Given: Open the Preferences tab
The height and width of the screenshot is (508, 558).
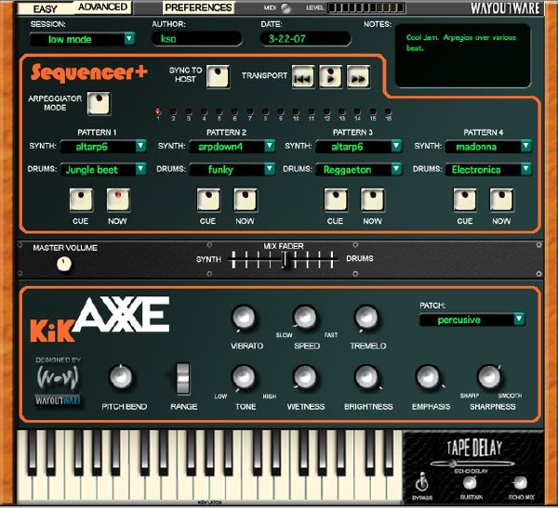Looking at the screenshot, I should (x=198, y=7).
